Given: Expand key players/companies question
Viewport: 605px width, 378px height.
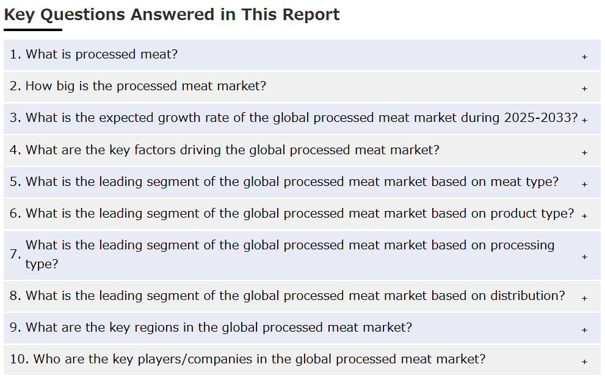Looking at the screenshot, I should pos(302,360).
